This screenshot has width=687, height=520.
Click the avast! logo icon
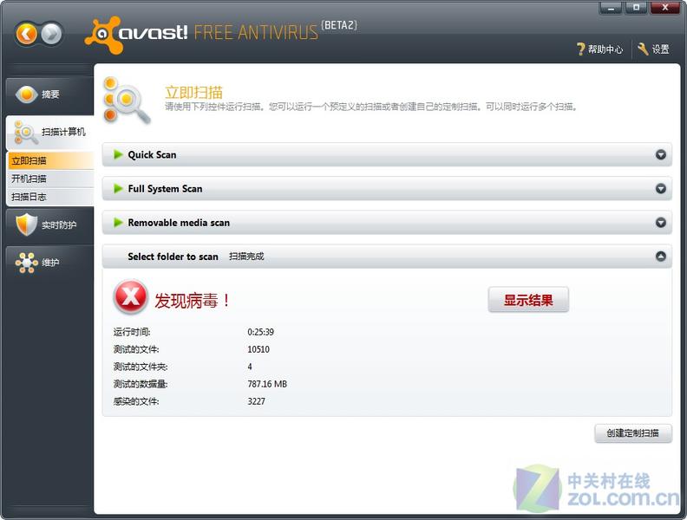[103, 35]
